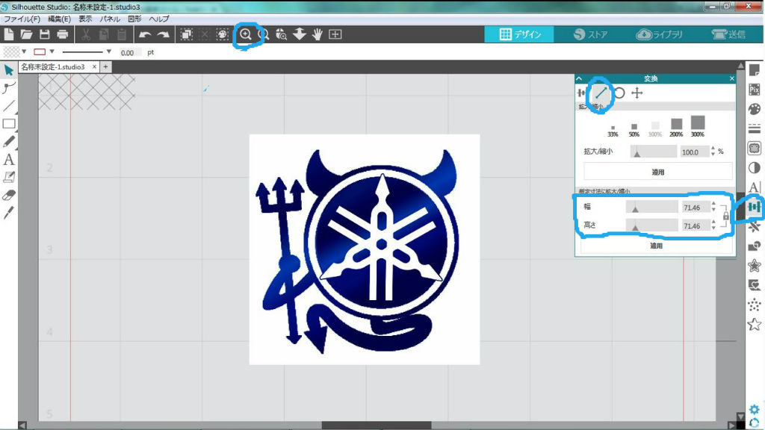
Task: Click 適用 under the 拡大/縮小 percent
Action: (658, 172)
